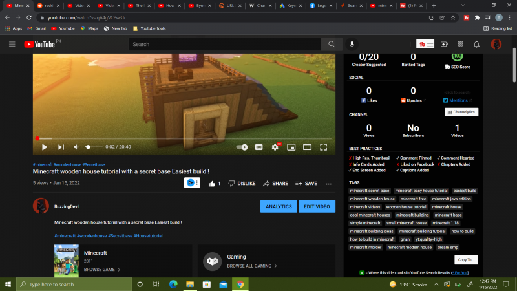Enable miniplayer mode
This screenshot has width=517, height=291.
tap(291, 147)
